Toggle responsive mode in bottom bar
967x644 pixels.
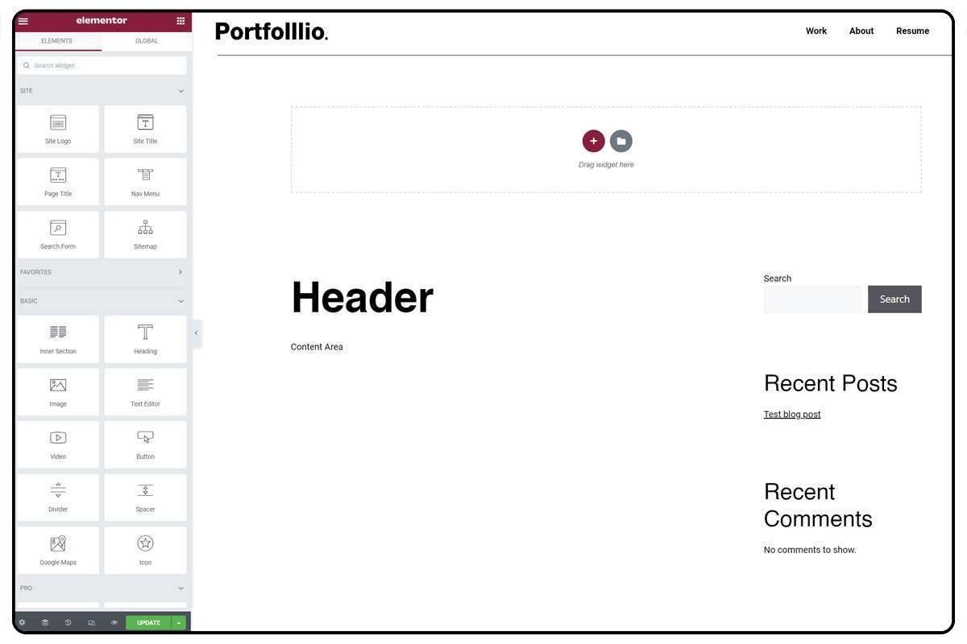[x=91, y=622]
